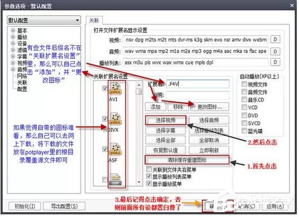Select the last file icon in the extension list
This screenshot has width=299, height=217.
pos(115,179)
